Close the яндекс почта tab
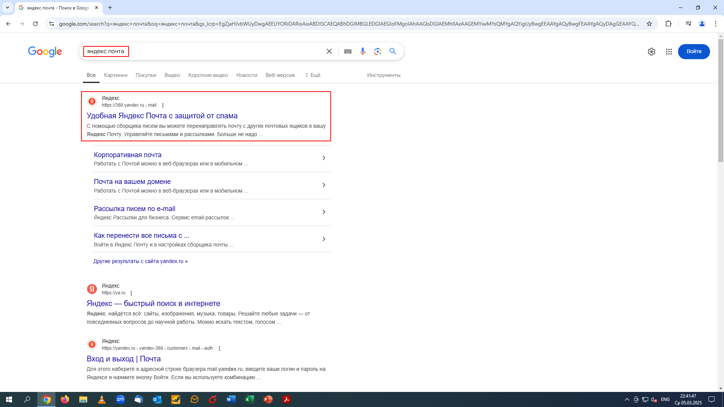 click(97, 8)
